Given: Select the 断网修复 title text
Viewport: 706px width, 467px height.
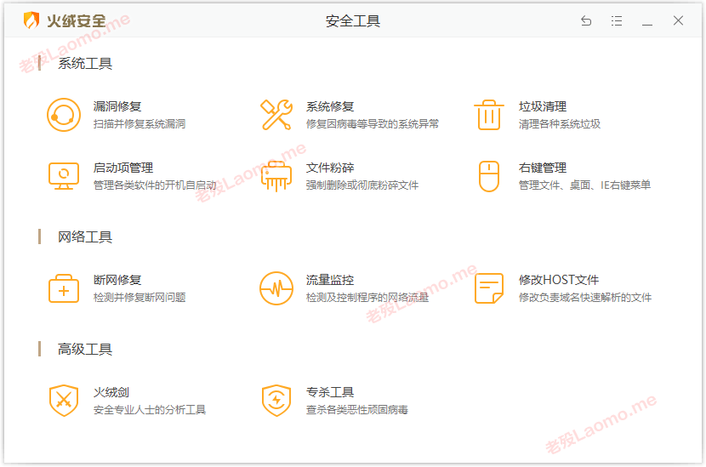Looking at the screenshot, I should 117,280.
